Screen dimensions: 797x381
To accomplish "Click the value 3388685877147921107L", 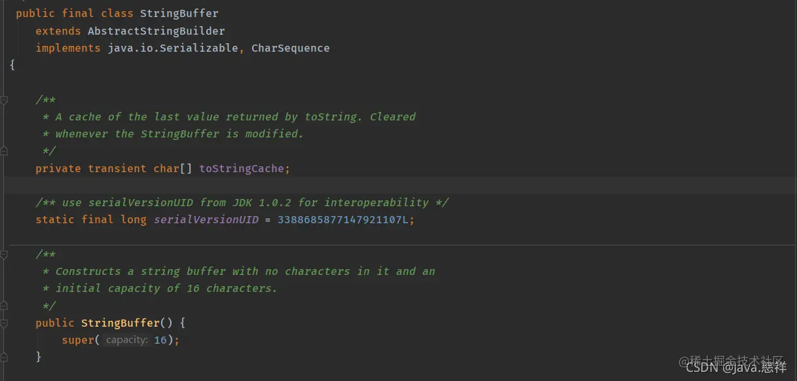I will pyautogui.click(x=343, y=219).
